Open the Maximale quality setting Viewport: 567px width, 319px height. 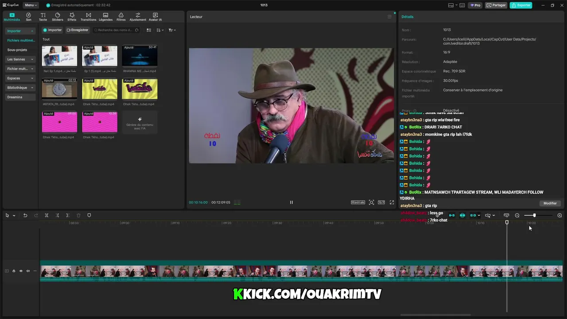pyautogui.click(x=358, y=202)
